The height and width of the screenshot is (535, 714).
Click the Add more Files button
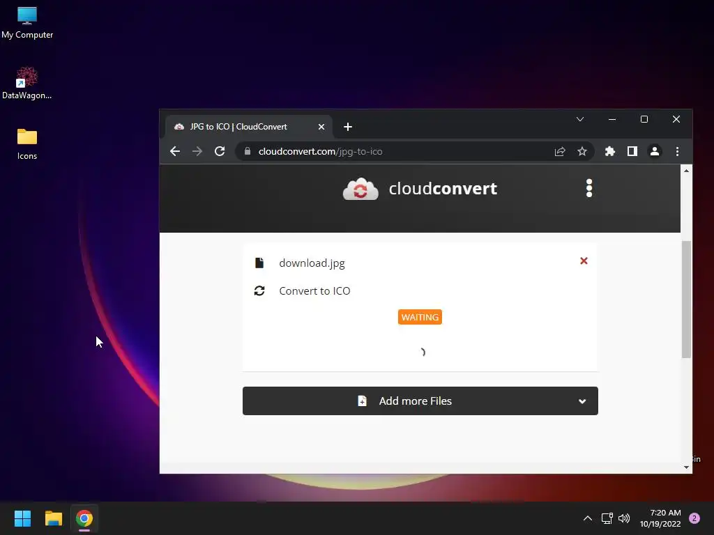420,401
